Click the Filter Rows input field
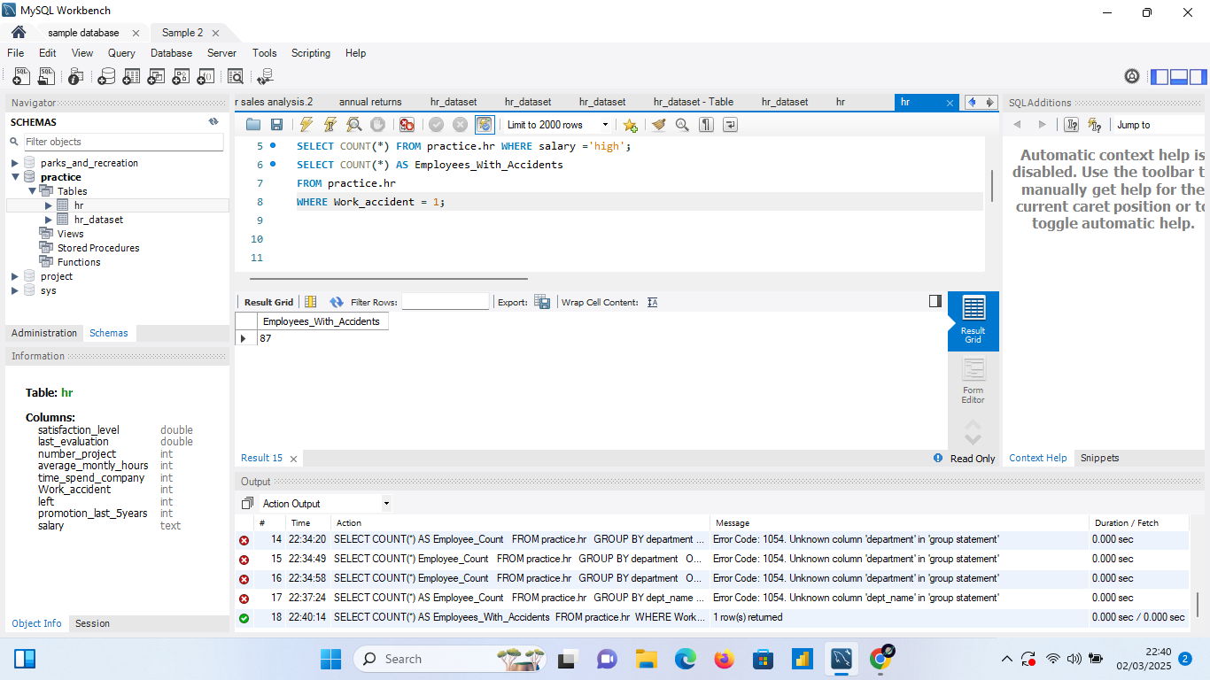The width and height of the screenshot is (1210, 680). point(446,302)
